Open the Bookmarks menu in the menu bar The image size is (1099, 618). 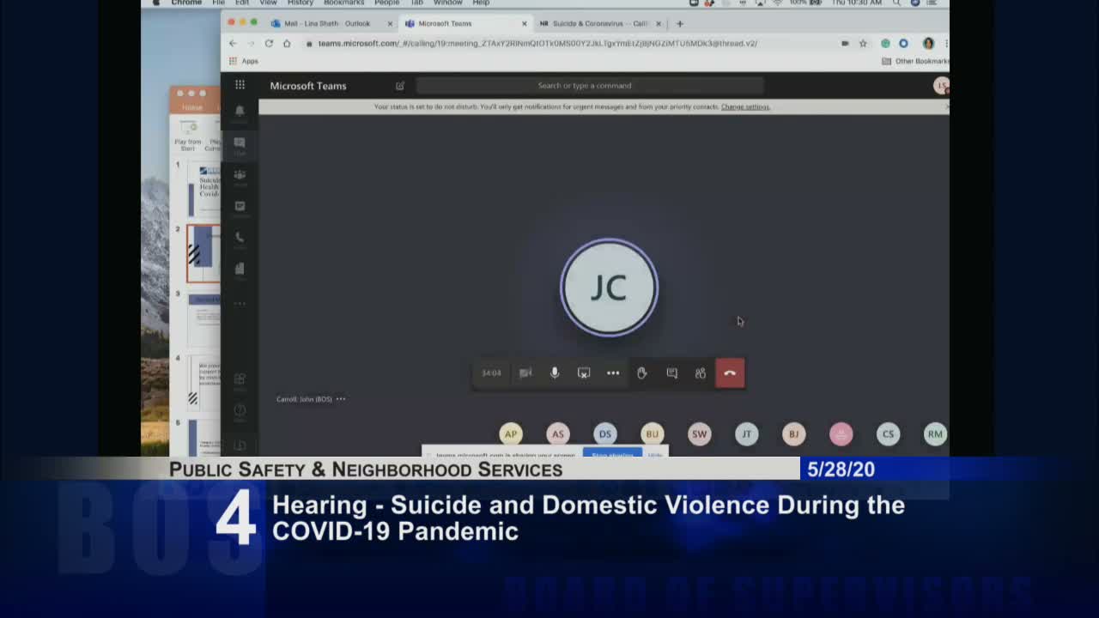[343, 3]
